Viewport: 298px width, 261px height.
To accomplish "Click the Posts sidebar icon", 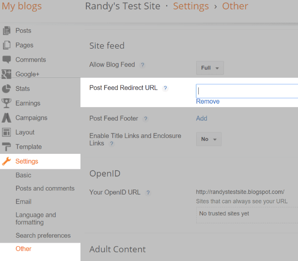I will click(6, 31).
